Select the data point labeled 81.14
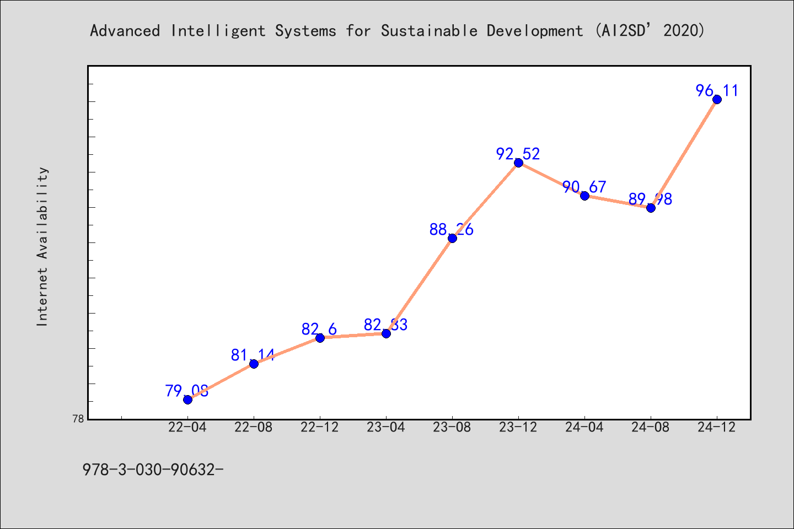The height and width of the screenshot is (529, 794). (254, 364)
